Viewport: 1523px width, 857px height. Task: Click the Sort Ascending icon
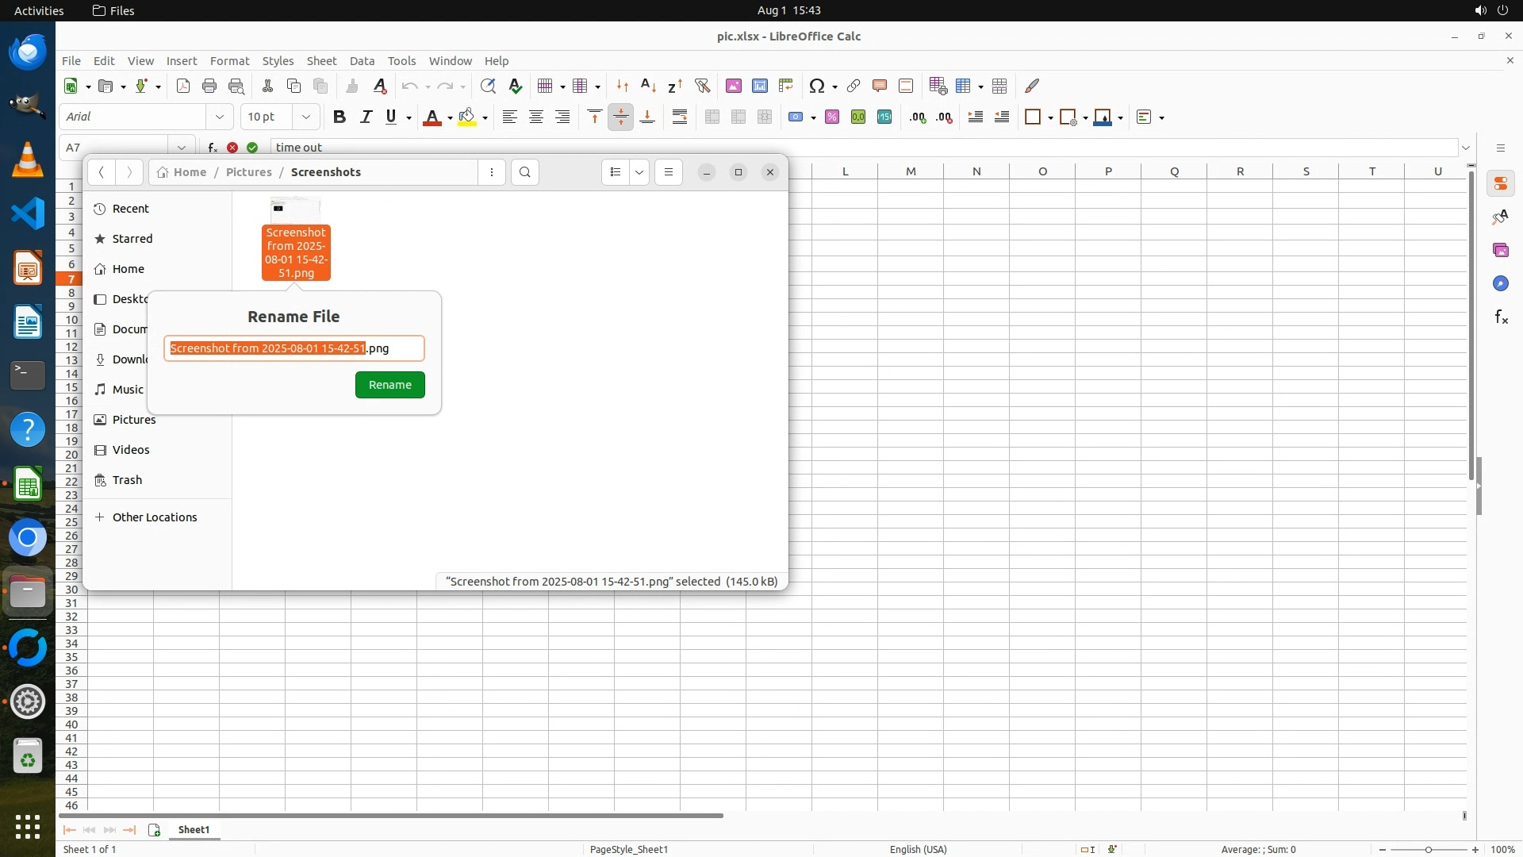(x=648, y=86)
